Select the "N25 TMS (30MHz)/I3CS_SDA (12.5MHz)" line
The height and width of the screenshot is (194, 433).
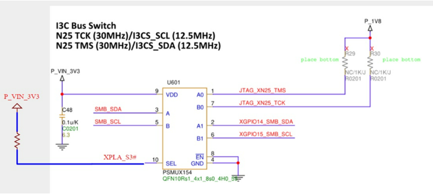pyautogui.click(x=138, y=46)
